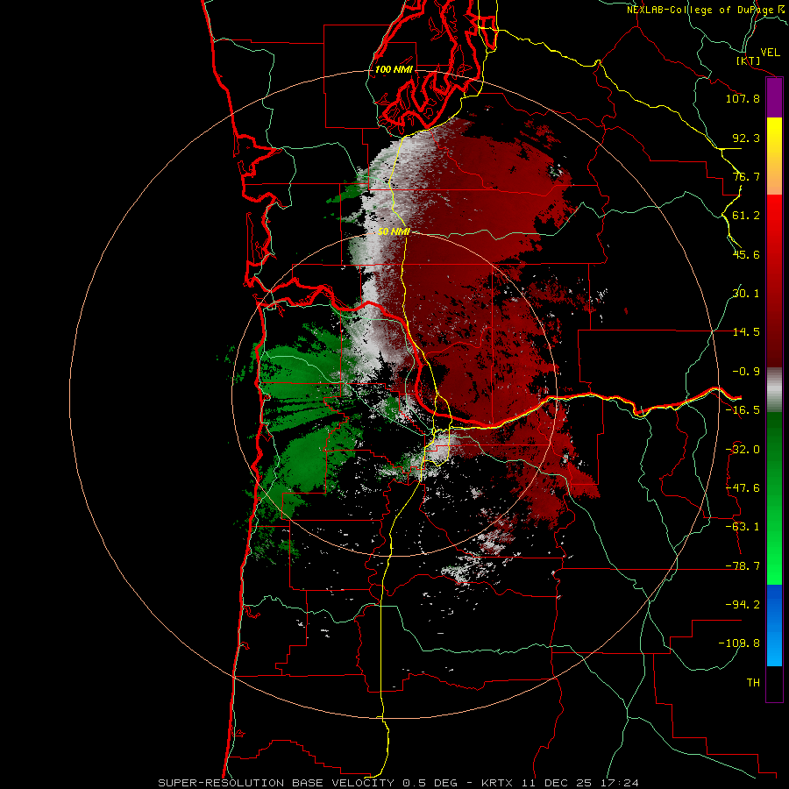The width and height of the screenshot is (789, 789).
Task: Click the VEL legend title
Action: [x=770, y=53]
